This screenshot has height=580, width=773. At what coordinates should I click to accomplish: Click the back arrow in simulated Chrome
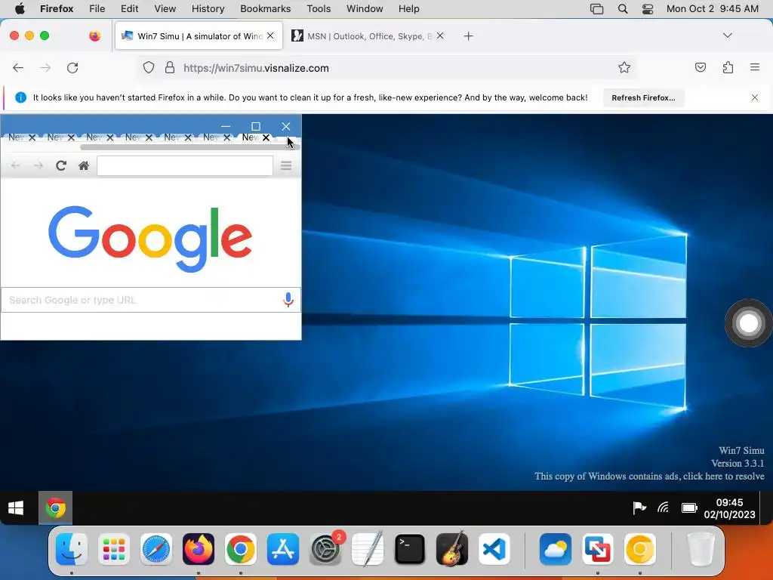[15, 165]
